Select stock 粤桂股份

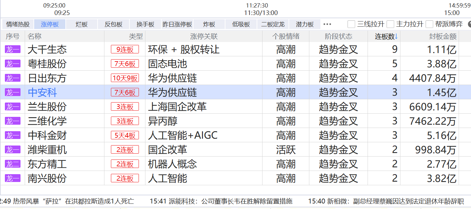point(47,64)
